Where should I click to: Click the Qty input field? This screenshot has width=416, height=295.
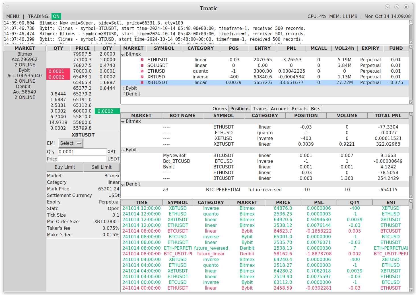83,152
